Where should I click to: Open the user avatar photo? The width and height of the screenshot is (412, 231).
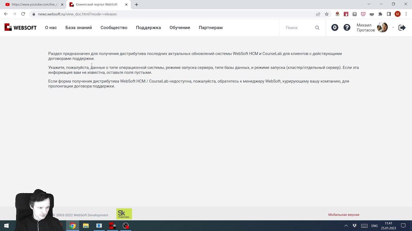[x=382, y=28]
